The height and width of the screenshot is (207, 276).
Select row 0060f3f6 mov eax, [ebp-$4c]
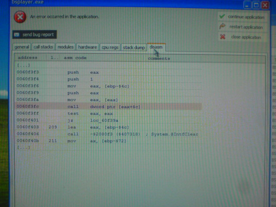(x=108, y=86)
